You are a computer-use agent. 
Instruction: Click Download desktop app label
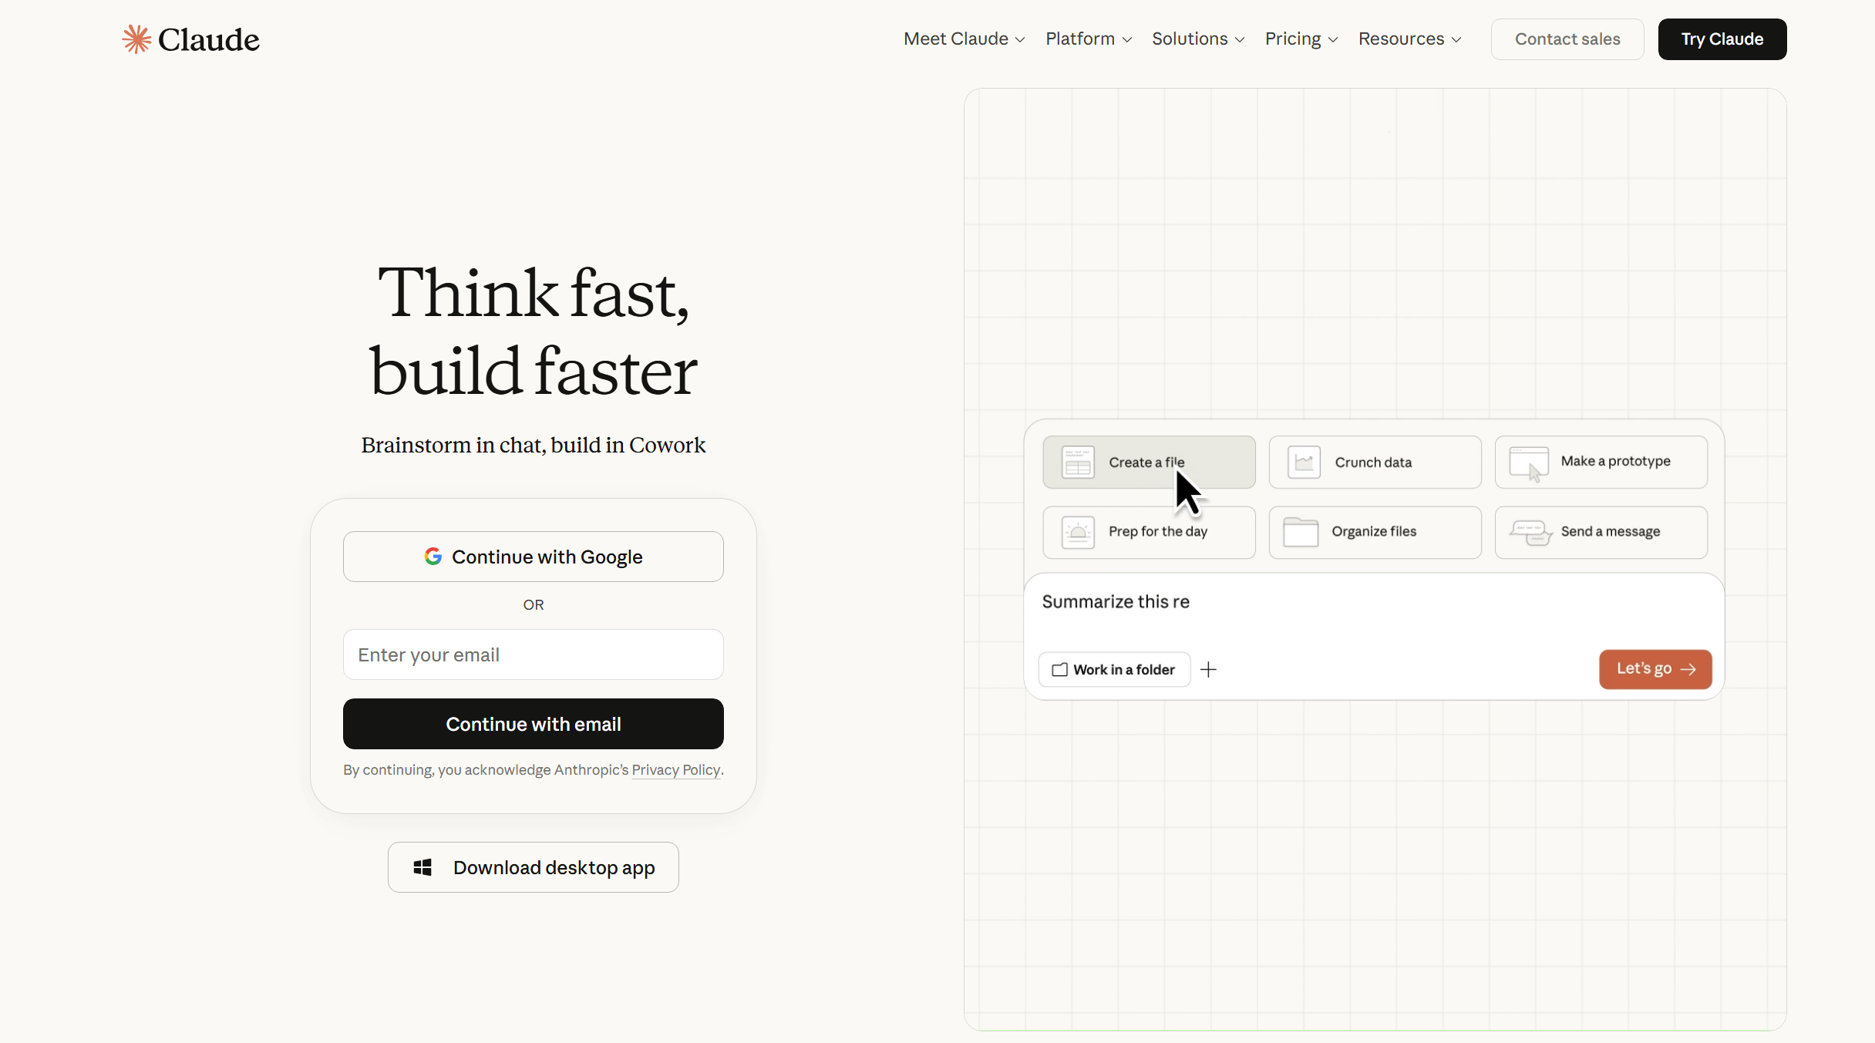[x=554, y=867]
